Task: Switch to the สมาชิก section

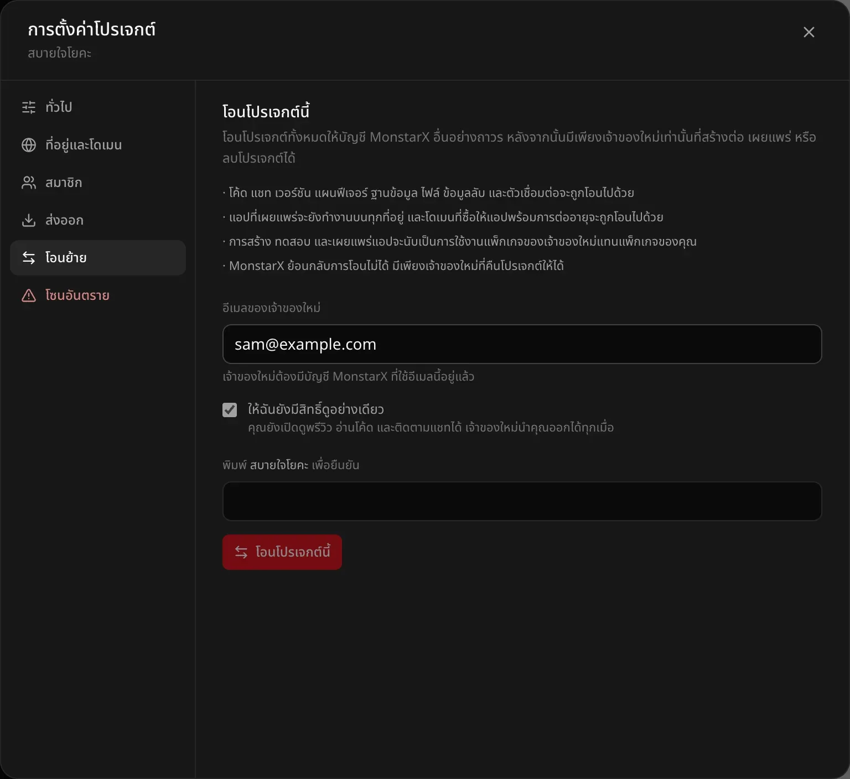Action: (x=98, y=183)
